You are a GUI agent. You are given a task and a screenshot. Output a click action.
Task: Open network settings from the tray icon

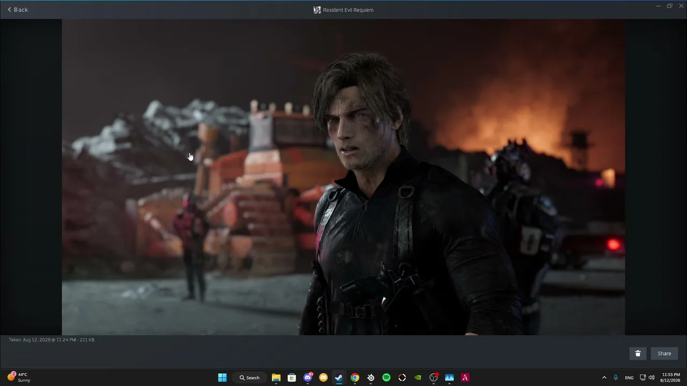[x=643, y=377]
